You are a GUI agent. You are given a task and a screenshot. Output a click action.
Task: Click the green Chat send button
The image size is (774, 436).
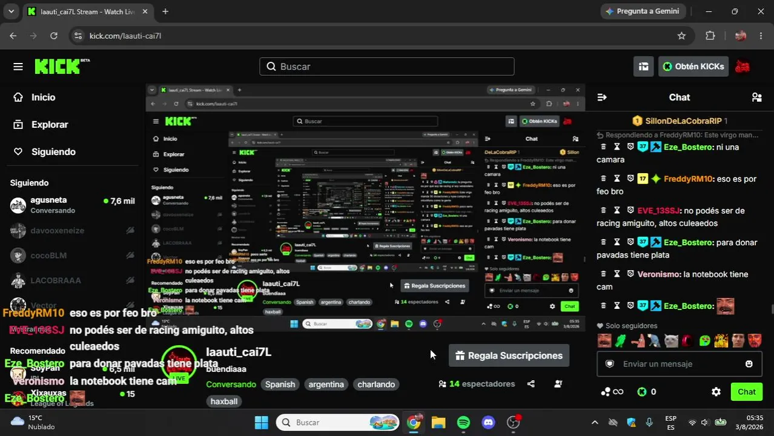point(746,392)
